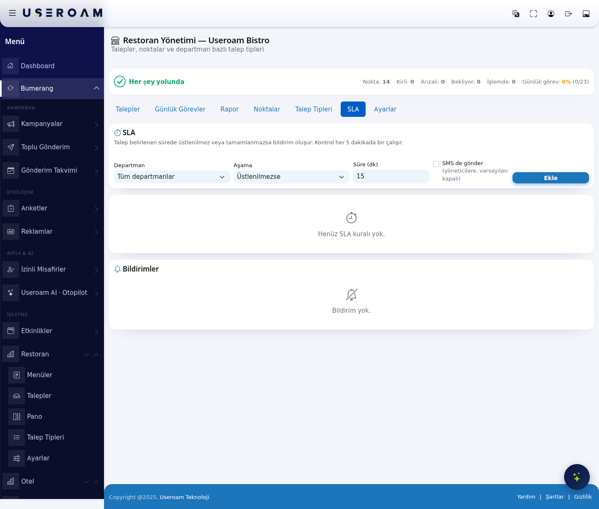Focus the Süre (dk) input field
599x509 pixels.
[x=391, y=176]
